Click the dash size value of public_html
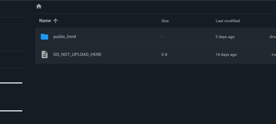The height and width of the screenshot is (124, 276). tap(162, 37)
